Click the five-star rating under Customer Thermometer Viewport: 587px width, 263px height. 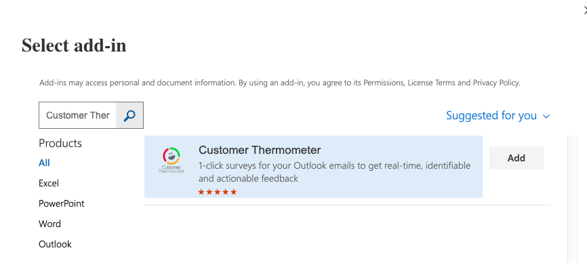[218, 192]
